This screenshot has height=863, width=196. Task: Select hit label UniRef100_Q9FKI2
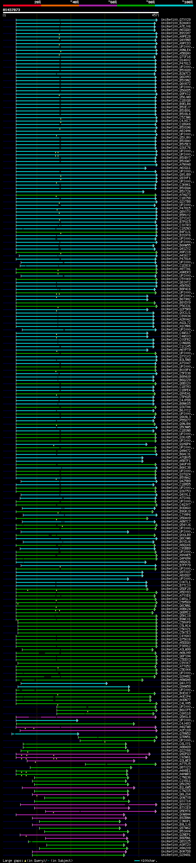point(176,94)
